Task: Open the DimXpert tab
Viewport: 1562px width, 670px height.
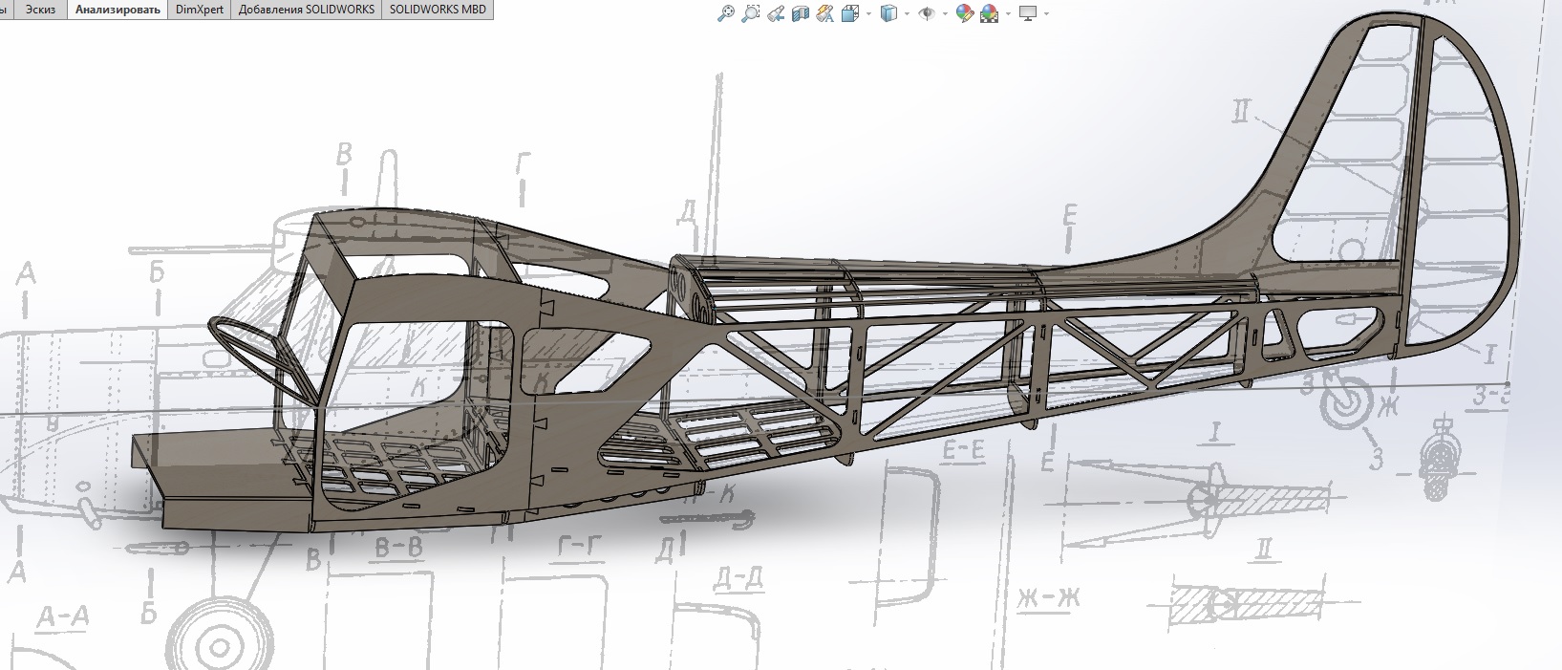Action: click(200, 10)
